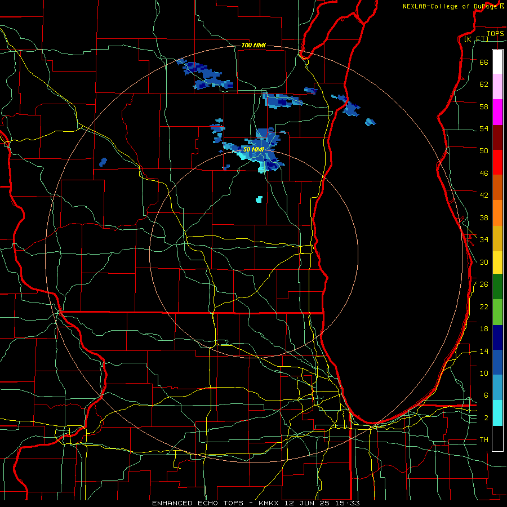The image size is (507, 507).
Task: Click the small lone blue echo on the map's west side
Action: [x=103, y=162]
